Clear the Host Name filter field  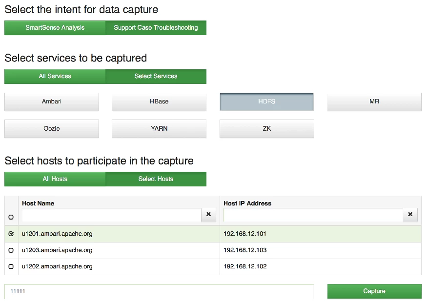point(208,215)
